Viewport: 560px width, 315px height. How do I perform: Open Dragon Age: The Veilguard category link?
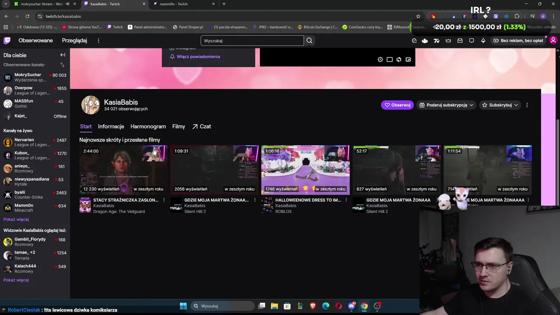(119, 212)
